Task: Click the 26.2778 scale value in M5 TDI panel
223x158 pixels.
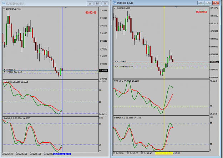Action: pyautogui.click(x=214, y=114)
